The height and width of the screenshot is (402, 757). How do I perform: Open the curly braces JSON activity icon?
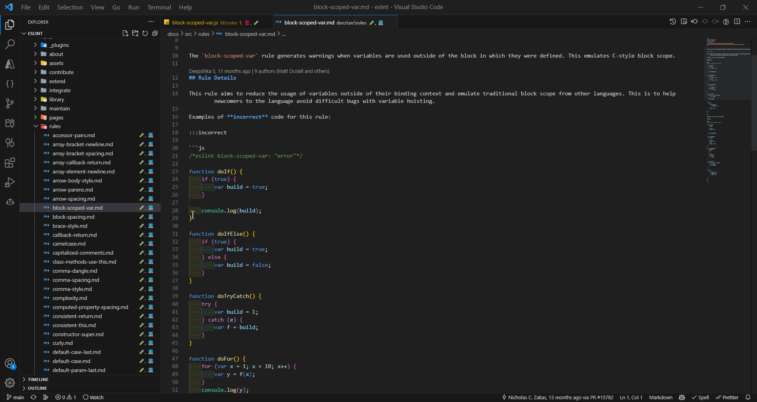(10, 84)
